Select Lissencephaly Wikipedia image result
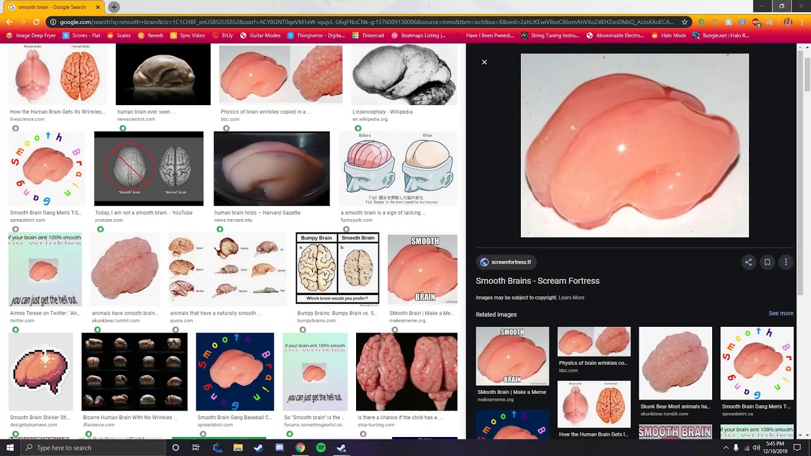The height and width of the screenshot is (456, 811). [x=404, y=75]
